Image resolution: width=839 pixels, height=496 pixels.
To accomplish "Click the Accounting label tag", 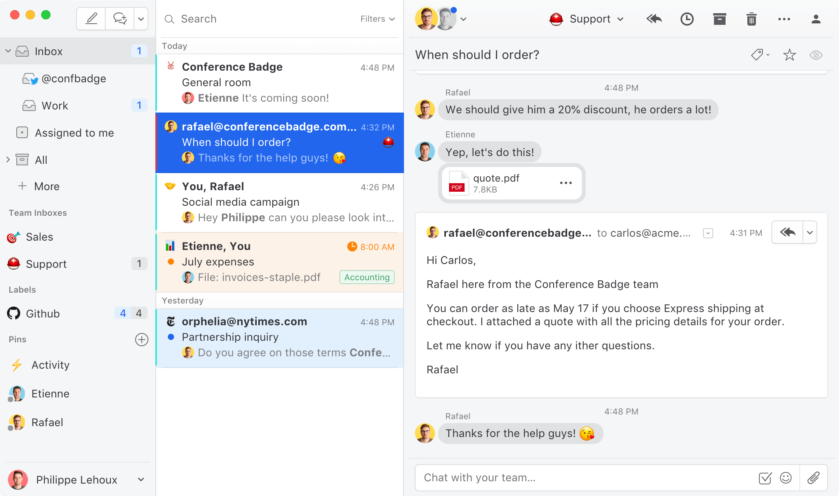I will [x=367, y=277].
